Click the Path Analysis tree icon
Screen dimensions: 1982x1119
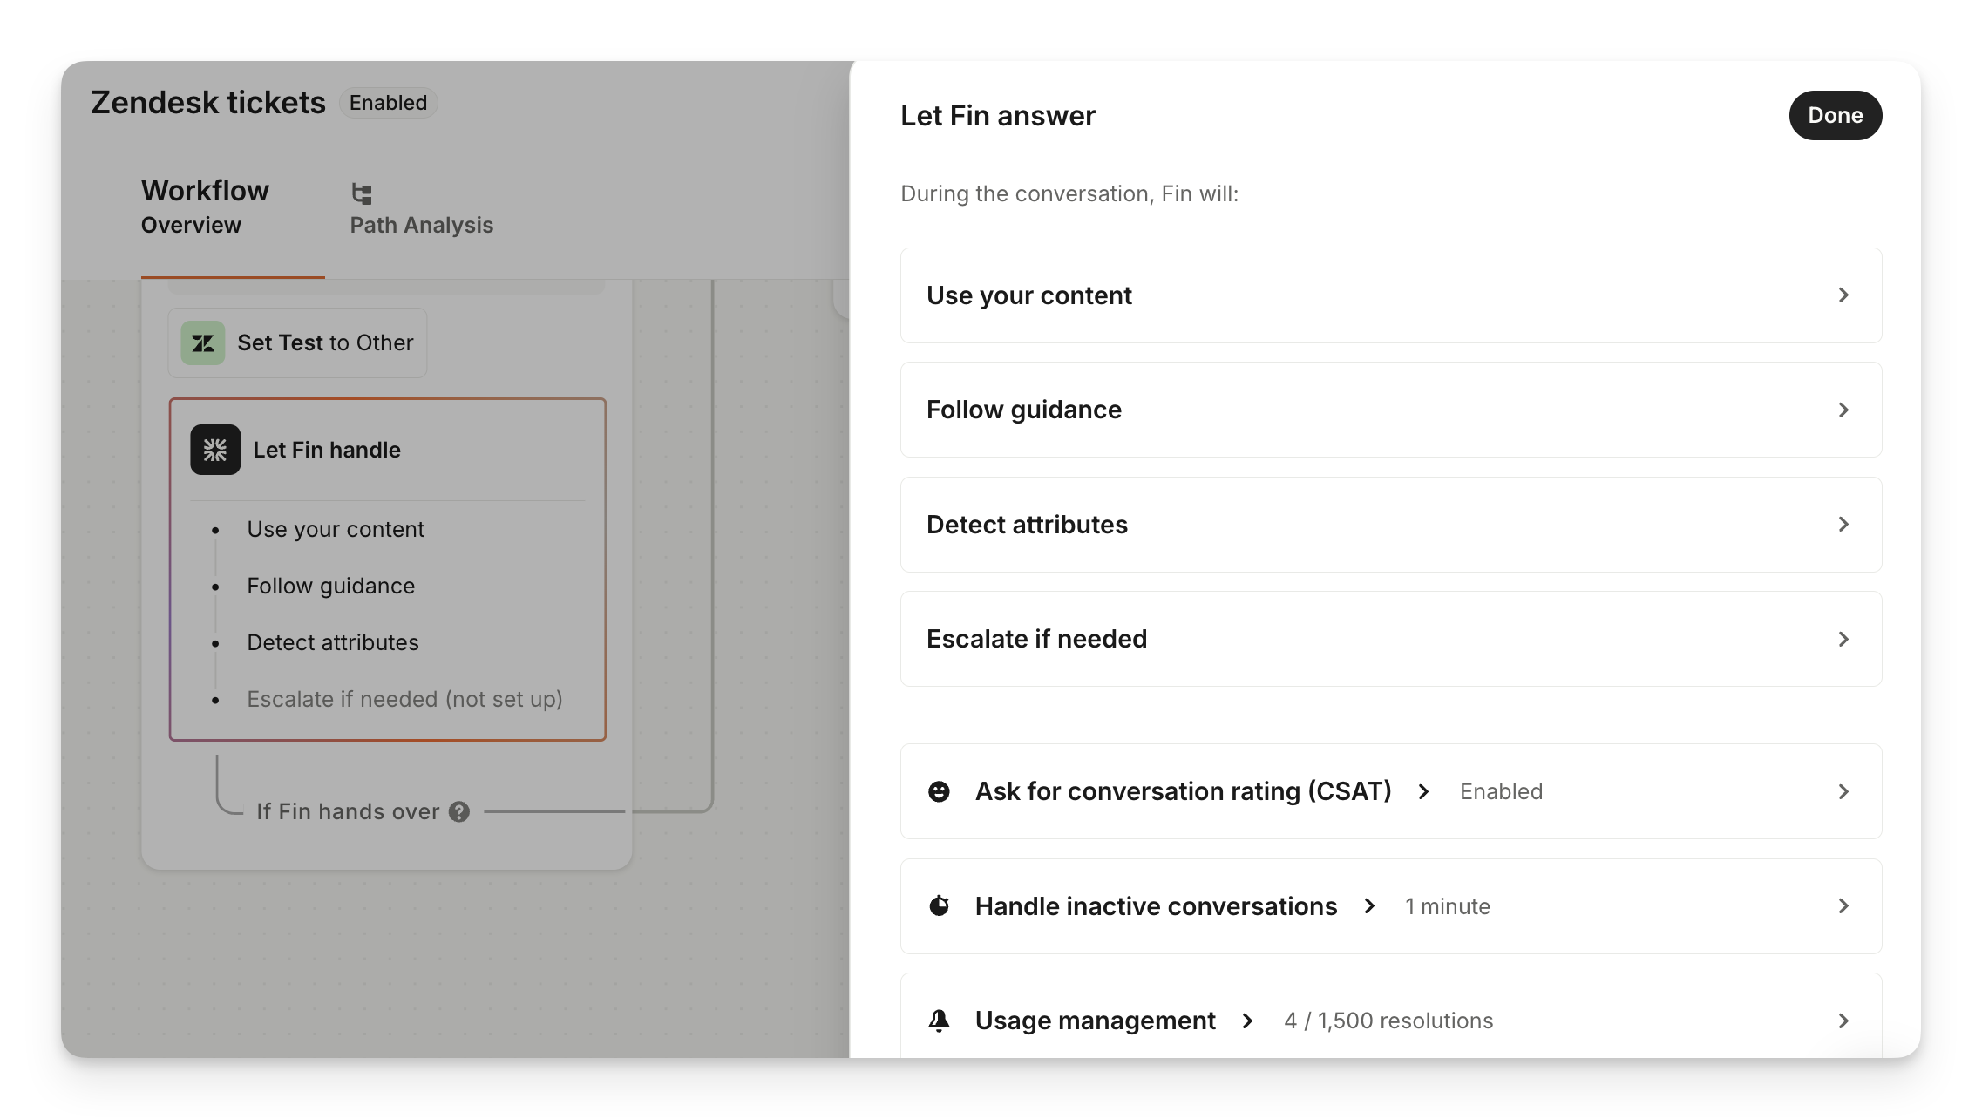coord(362,193)
